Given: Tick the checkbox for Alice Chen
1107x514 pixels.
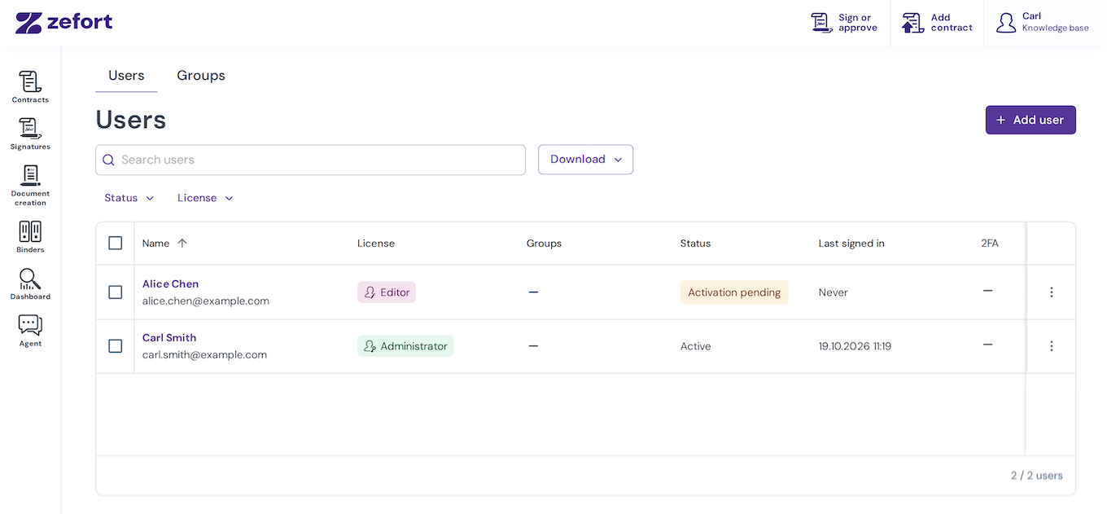Looking at the screenshot, I should [x=116, y=292].
